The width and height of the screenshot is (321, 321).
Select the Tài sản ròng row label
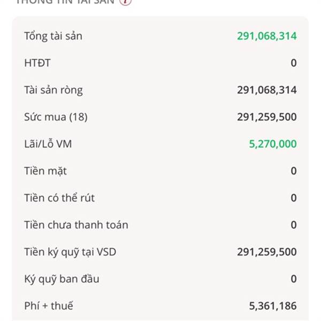53,90
